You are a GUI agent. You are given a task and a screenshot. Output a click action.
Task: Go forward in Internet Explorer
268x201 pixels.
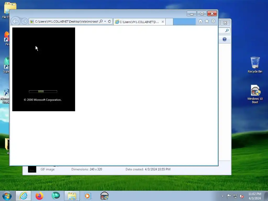[x=24, y=21]
